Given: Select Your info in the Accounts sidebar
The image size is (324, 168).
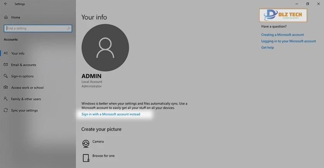Looking at the screenshot, I should pos(18,53).
